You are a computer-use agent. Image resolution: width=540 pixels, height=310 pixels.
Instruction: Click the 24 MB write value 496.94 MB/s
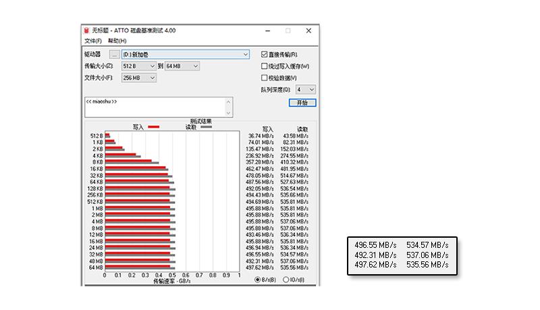point(260,248)
